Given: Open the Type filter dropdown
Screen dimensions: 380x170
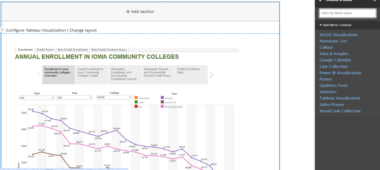Looking at the screenshot, I should click(x=37, y=97).
